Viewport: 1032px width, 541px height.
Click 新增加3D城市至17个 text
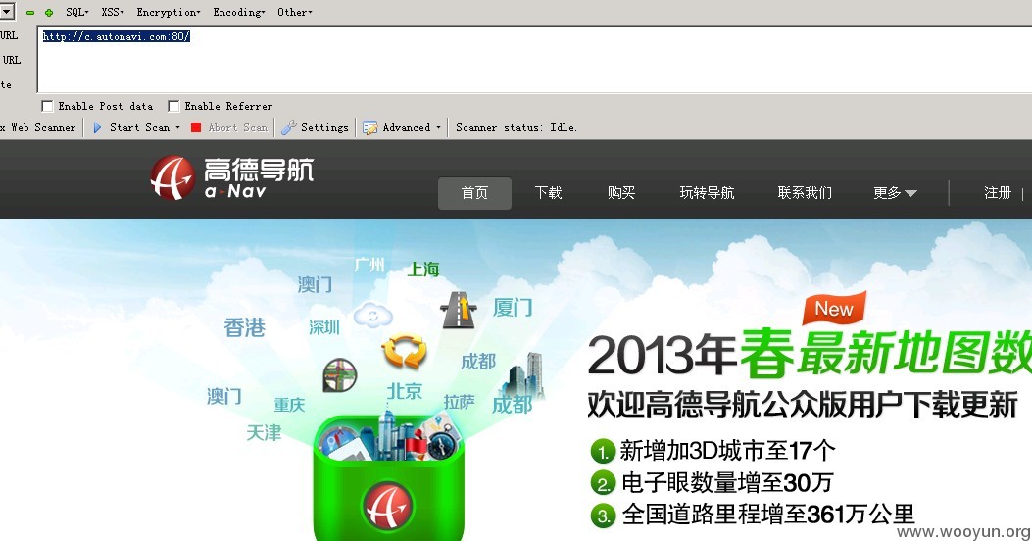727,451
